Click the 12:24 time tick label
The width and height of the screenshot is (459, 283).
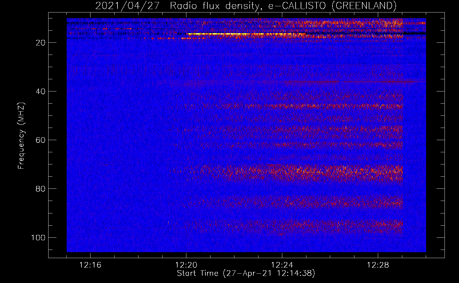pyautogui.click(x=282, y=265)
